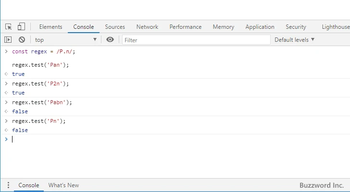The height and width of the screenshot is (192, 350).
Task: Expand the Default levels dropdown
Action: pos(294,40)
